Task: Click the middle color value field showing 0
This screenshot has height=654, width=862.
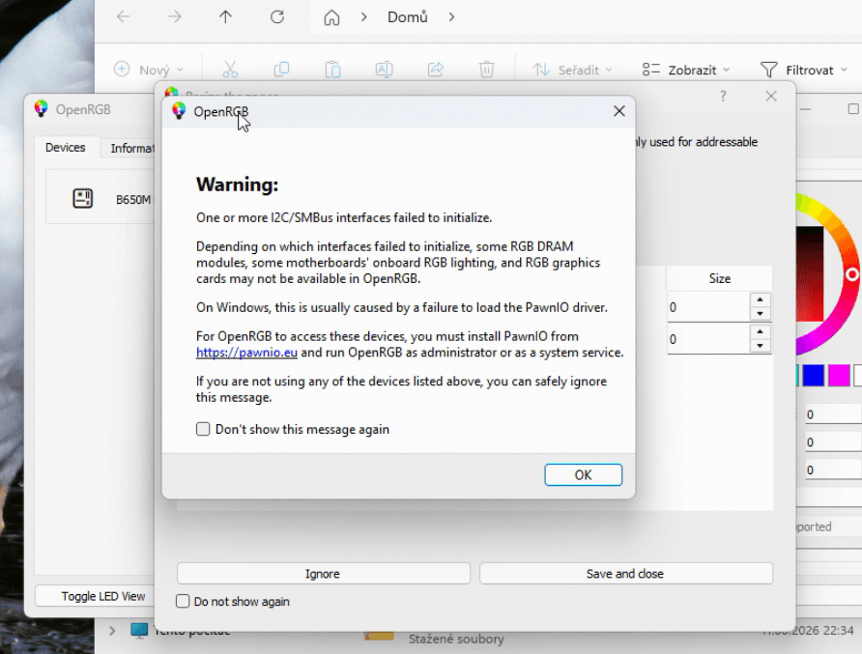Action: pyautogui.click(x=833, y=441)
